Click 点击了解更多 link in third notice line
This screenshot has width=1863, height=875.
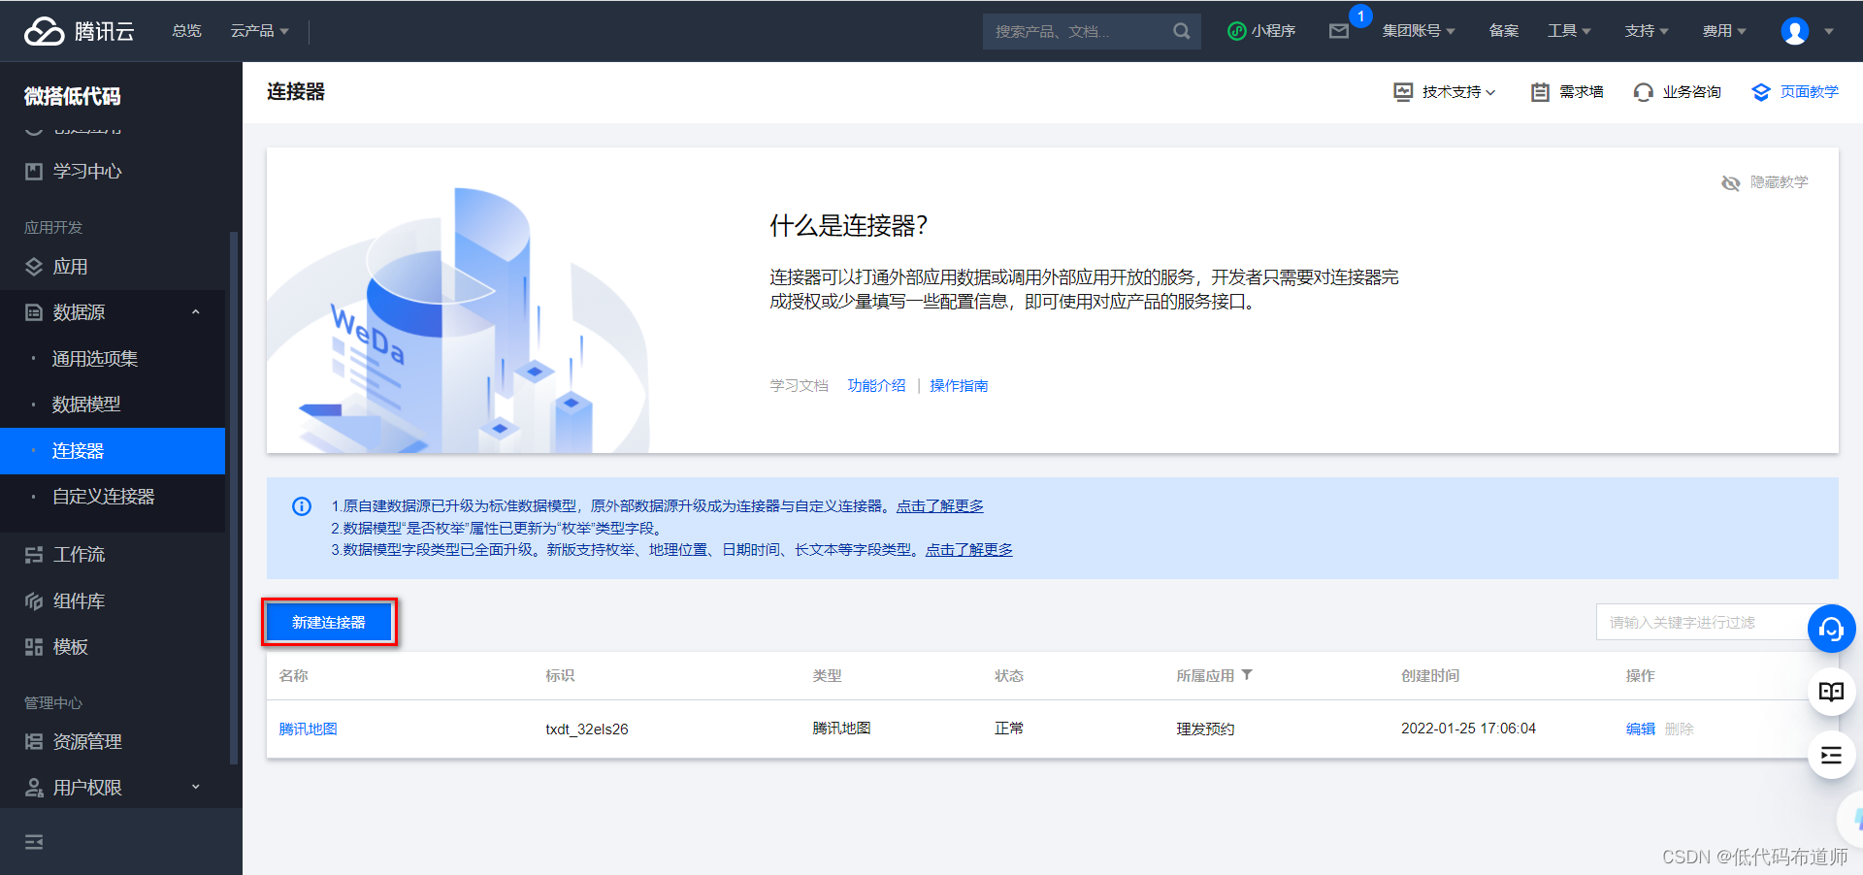click(968, 550)
